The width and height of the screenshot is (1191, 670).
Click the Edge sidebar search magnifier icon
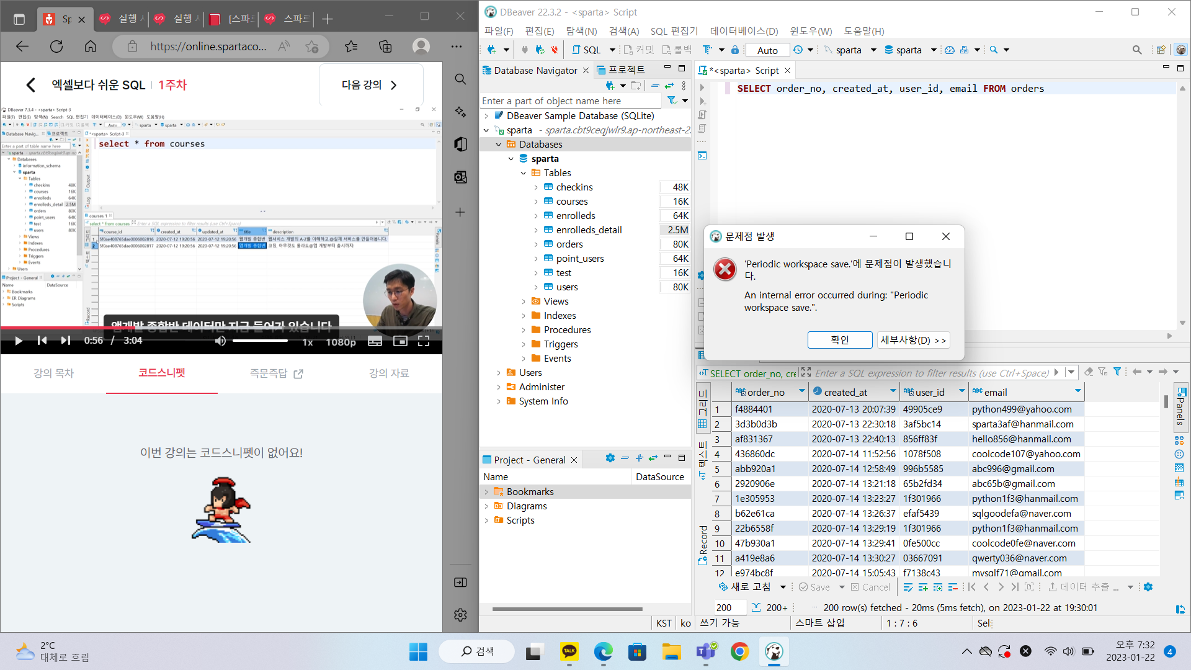[460, 79]
